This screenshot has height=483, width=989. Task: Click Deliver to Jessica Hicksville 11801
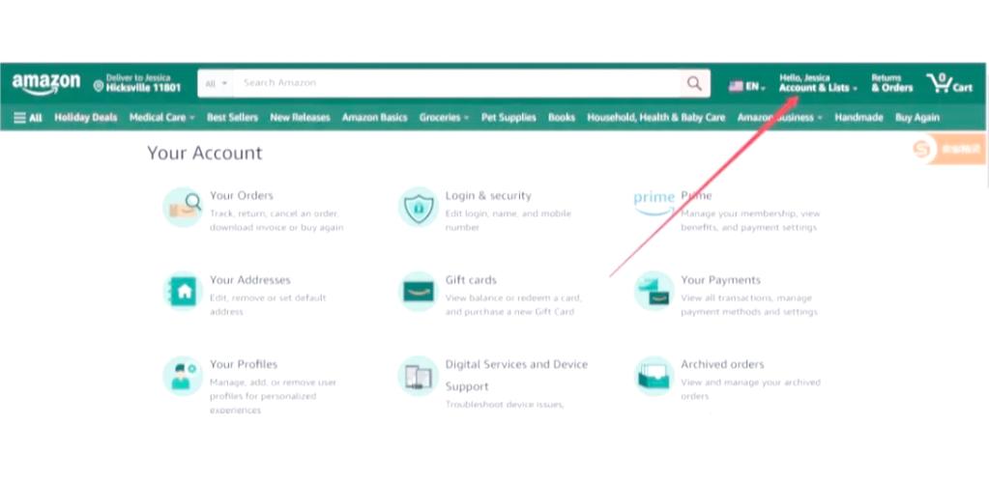pyautogui.click(x=137, y=83)
